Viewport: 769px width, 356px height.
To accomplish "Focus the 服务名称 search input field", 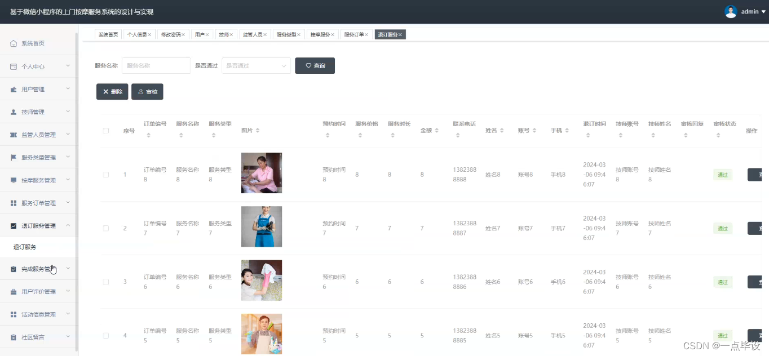I will pyautogui.click(x=156, y=65).
